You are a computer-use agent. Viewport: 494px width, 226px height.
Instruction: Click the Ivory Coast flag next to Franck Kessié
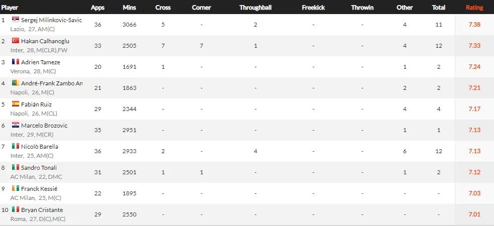(15, 188)
